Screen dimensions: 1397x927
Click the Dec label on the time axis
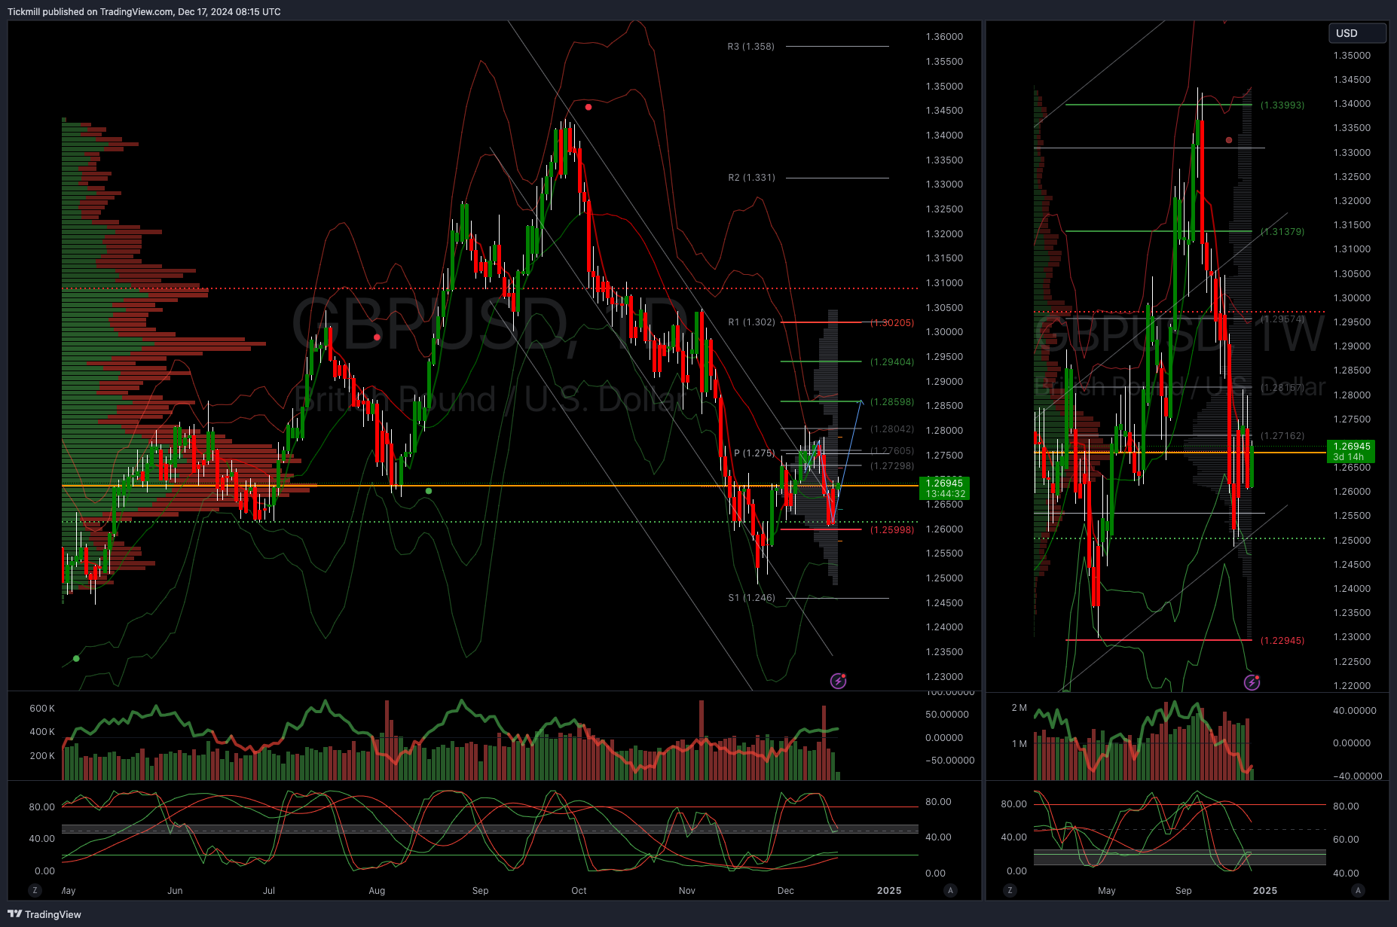click(786, 891)
